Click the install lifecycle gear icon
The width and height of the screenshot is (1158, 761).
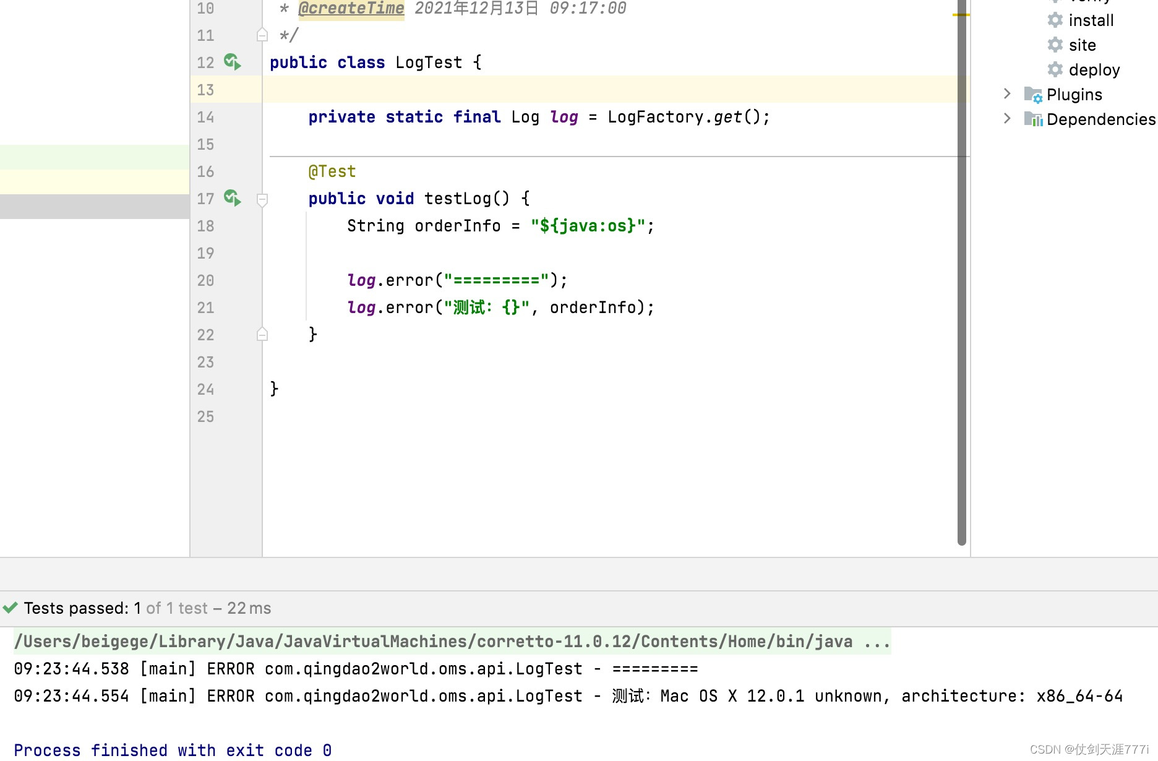pyautogui.click(x=1055, y=20)
